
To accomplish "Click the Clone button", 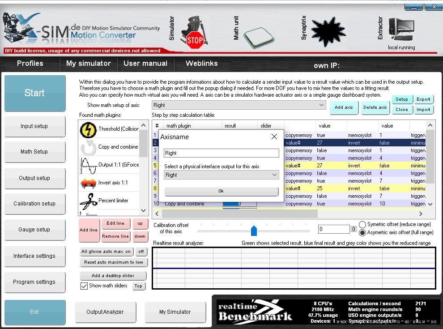I will (x=401, y=110).
